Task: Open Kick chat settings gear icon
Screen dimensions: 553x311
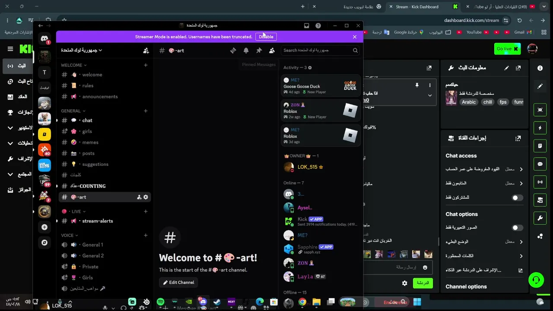Action: [404, 283]
